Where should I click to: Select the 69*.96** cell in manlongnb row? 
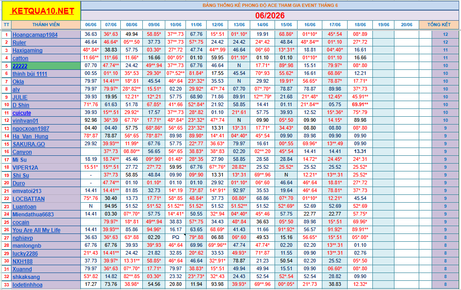[x=217, y=245]
